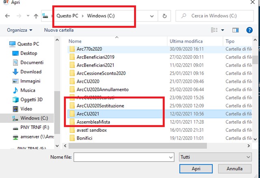260x178 pixels.
Task: Create a Nuova cartella
Action: pos(59,30)
